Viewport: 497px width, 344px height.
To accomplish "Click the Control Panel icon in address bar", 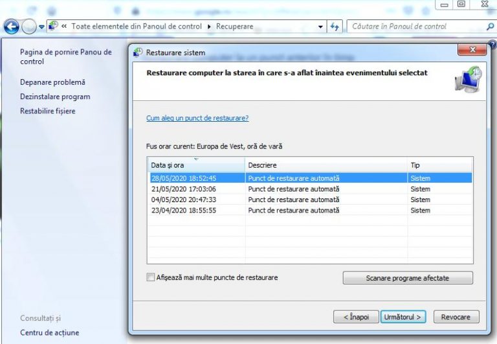I will pyautogui.click(x=53, y=27).
